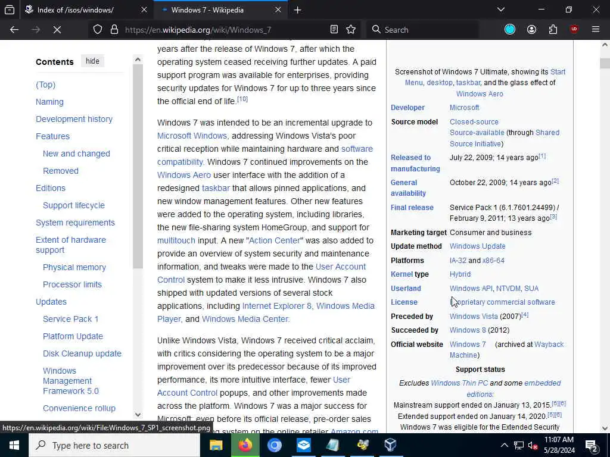The height and width of the screenshot is (457, 610).
Task: Open the Processor limits subsection
Action: [x=72, y=284]
